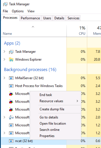This screenshot has width=101, height=148.
Task: Expand the hMailServer (32 bit) row
Action: (4, 78)
